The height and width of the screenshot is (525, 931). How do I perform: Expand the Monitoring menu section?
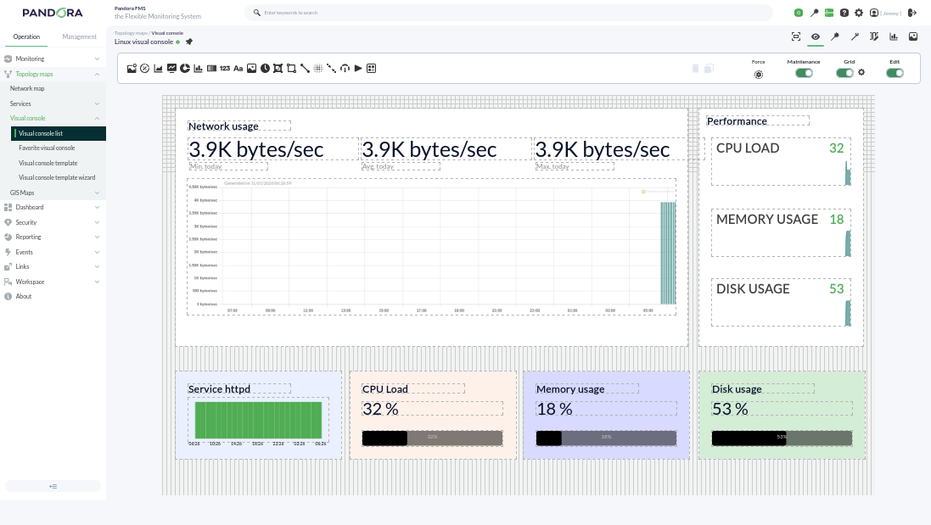click(x=53, y=59)
